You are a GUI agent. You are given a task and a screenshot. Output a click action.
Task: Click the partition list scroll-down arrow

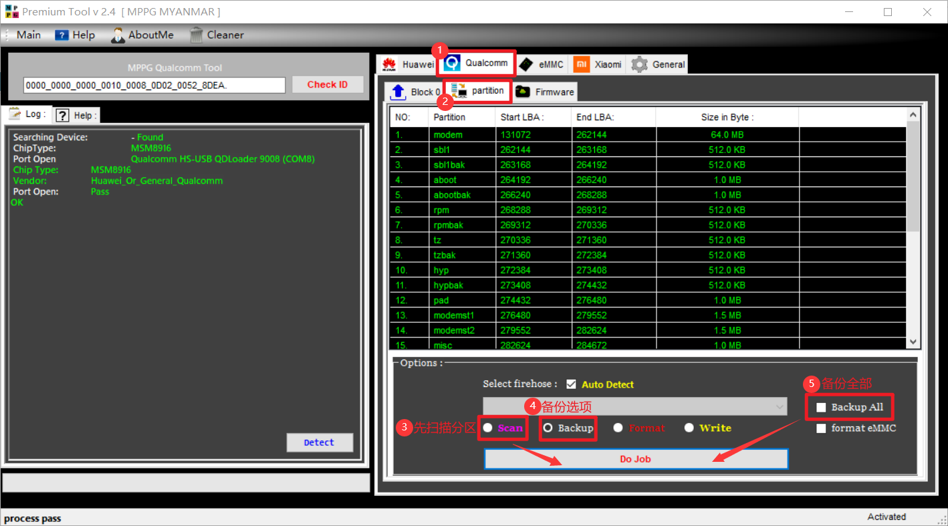click(x=913, y=342)
